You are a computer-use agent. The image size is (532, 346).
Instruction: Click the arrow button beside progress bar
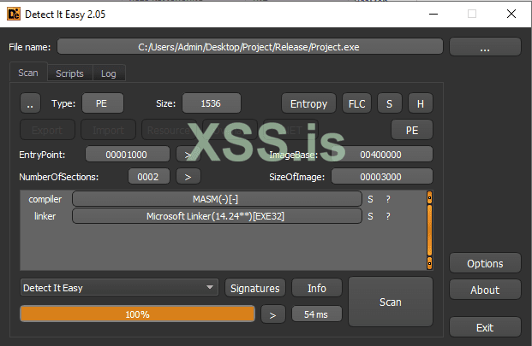tap(272, 314)
